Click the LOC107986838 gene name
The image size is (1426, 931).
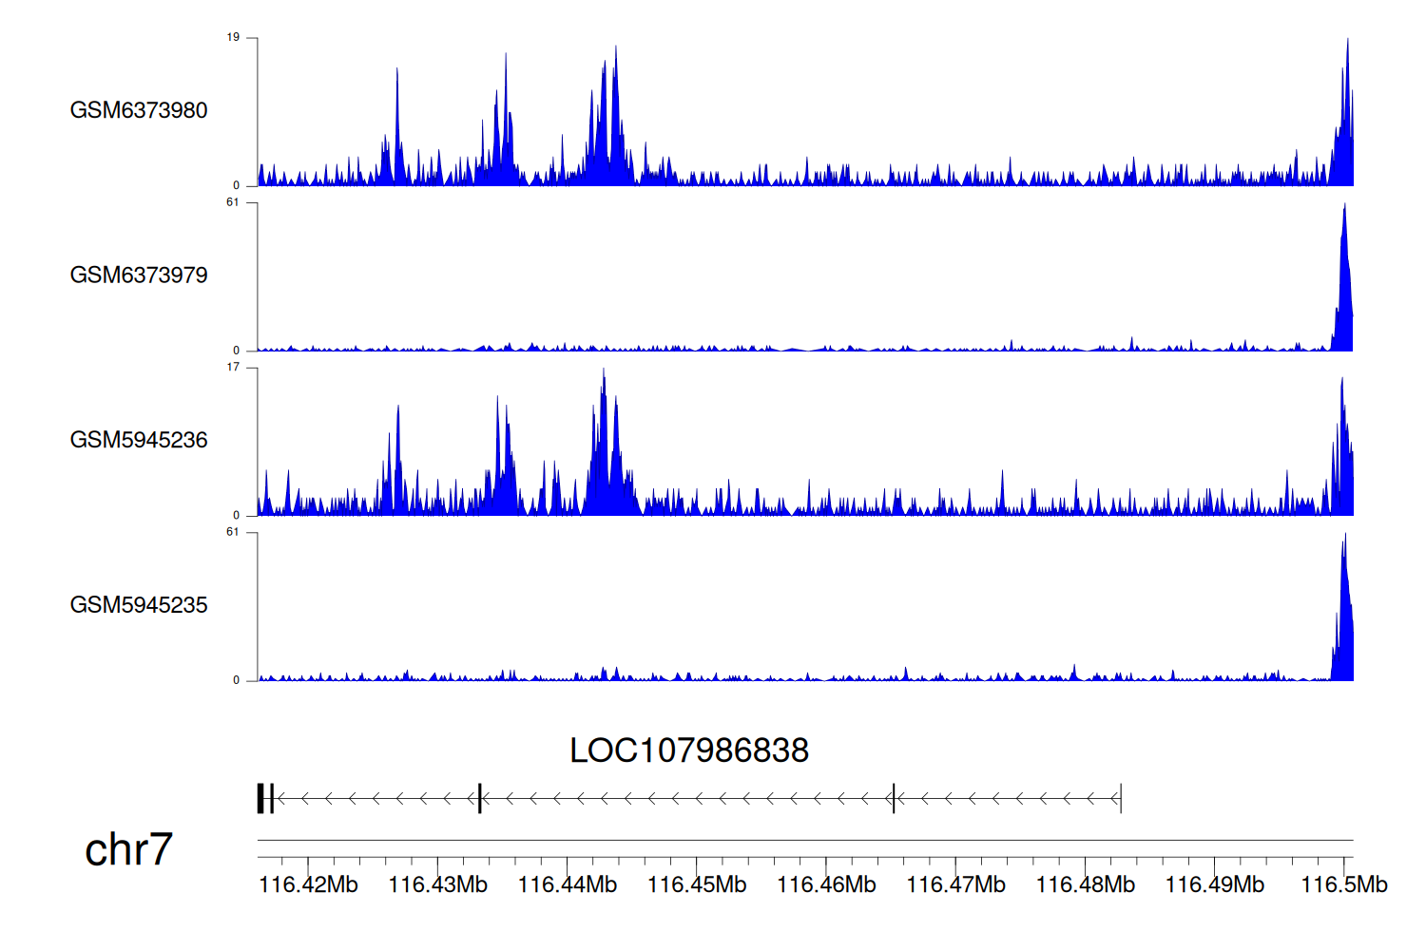[x=688, y=750]
